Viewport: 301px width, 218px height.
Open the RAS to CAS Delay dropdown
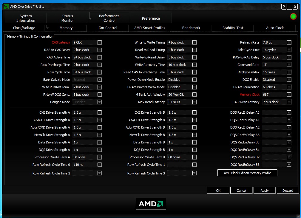click(x=100, y=50)
